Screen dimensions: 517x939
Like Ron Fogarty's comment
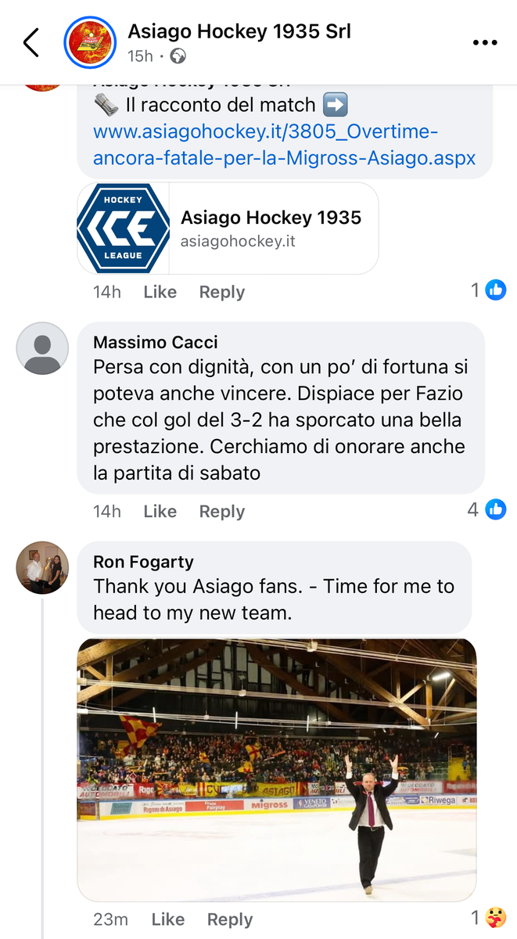[x=168, y=919]
